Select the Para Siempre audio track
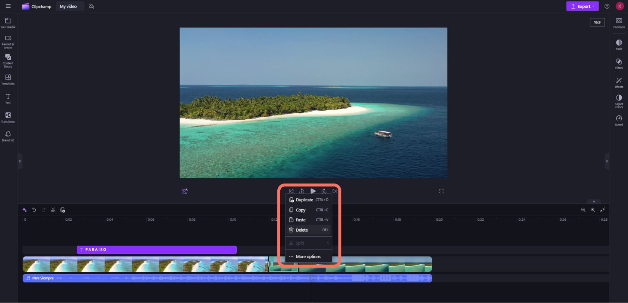This screenshot has height=303, width=628. click(x=227, y=278)
